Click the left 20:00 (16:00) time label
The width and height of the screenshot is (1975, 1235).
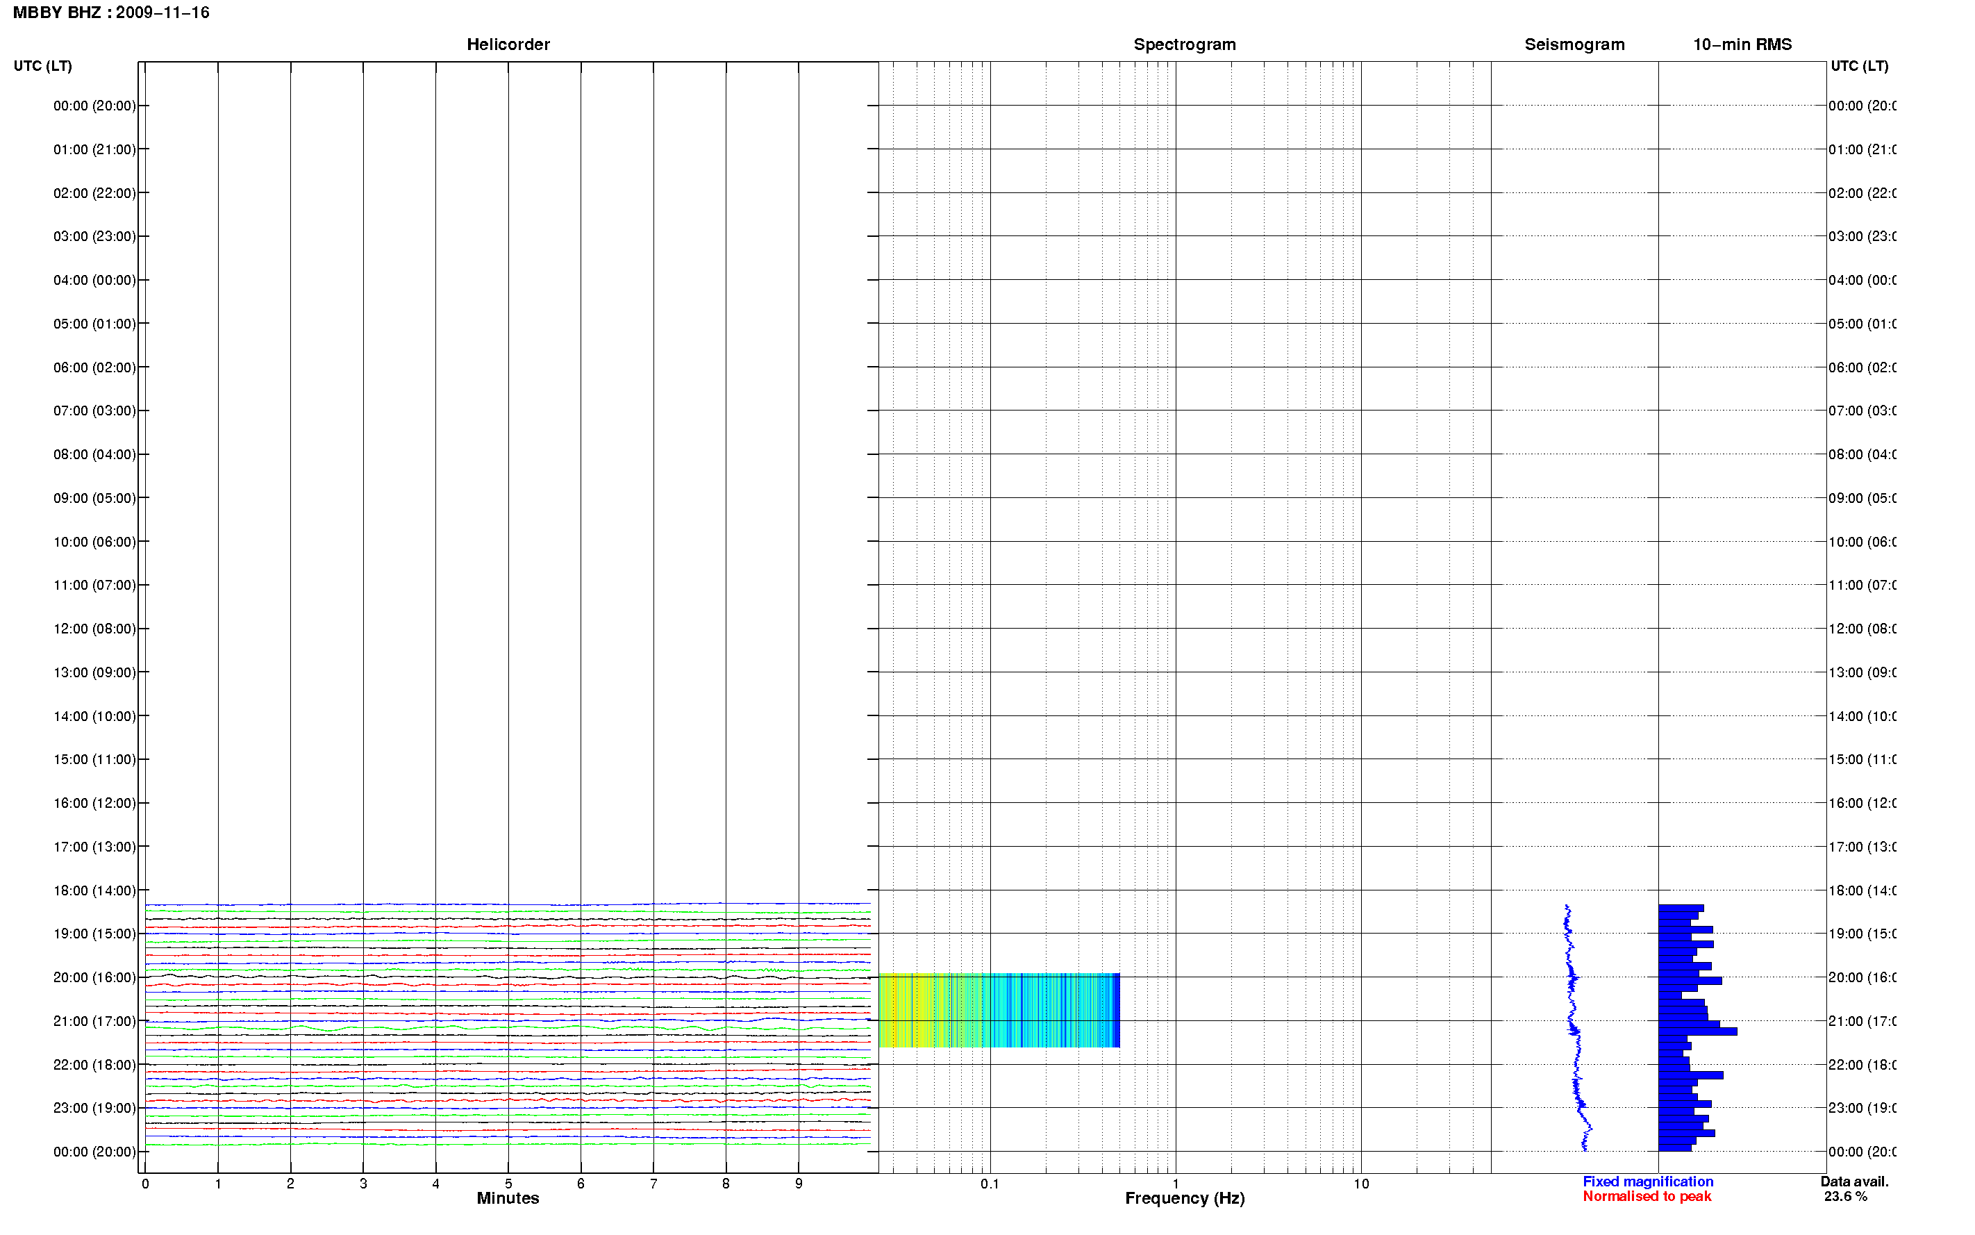click(94, 978)
